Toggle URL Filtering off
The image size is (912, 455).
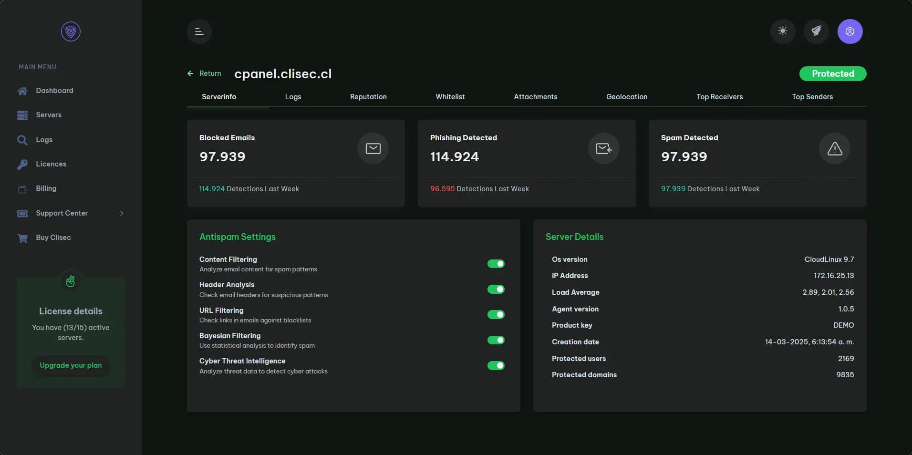coord(496,315)
